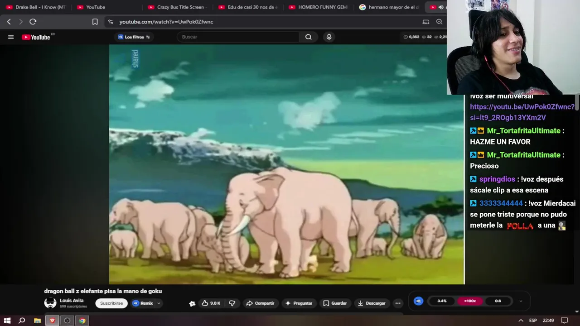Go back using the browser back arrow
Viewport: 580px width, 326px height.
tap(9, 22)
